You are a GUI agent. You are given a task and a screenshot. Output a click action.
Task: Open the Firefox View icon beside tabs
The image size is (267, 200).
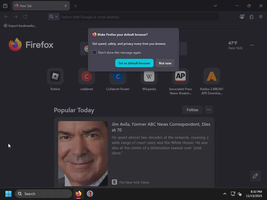[5, 6]
